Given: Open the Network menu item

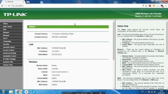Looking at the screenshot, I should 11,32.
